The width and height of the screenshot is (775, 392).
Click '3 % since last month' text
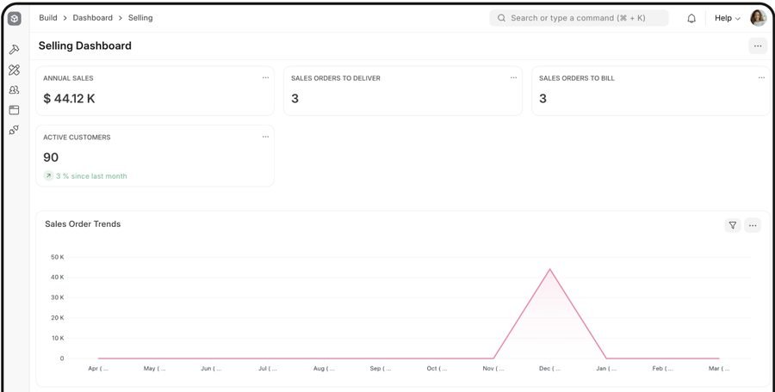(x=91, y=176)
